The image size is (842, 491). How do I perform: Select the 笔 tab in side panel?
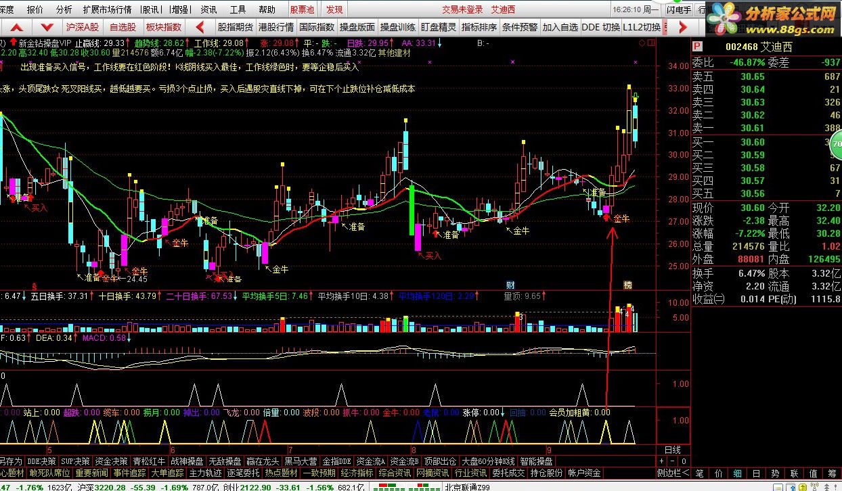point(699,473)
